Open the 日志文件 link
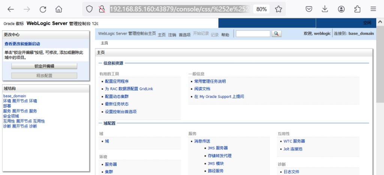The height and width of the screenshot is (175, 384). tap(291, 172)
